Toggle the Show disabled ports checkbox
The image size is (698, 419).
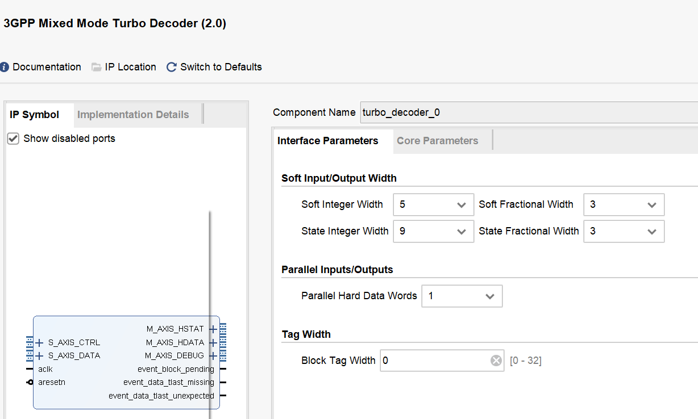pos(14,139)
